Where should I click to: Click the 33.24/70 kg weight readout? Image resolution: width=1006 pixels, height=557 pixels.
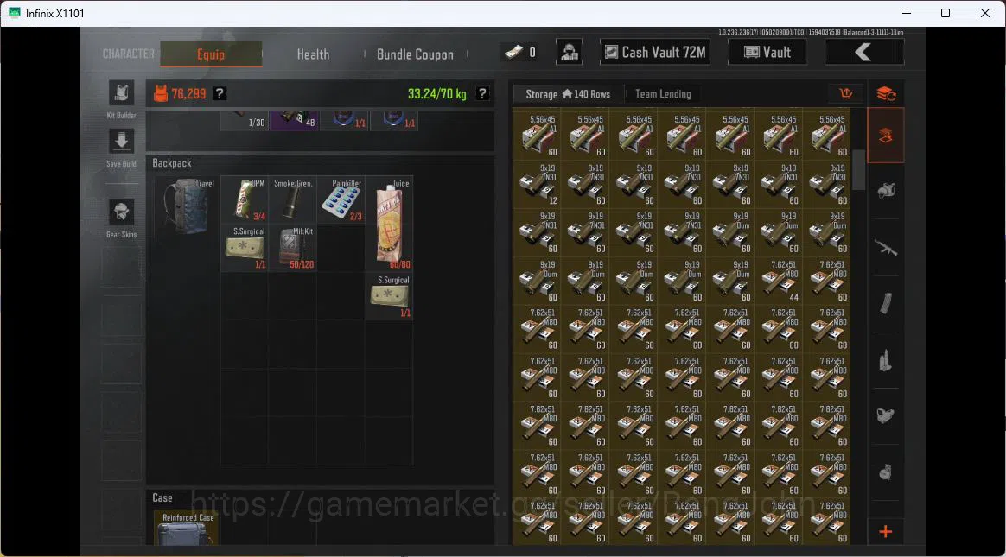tap(437, 93)
